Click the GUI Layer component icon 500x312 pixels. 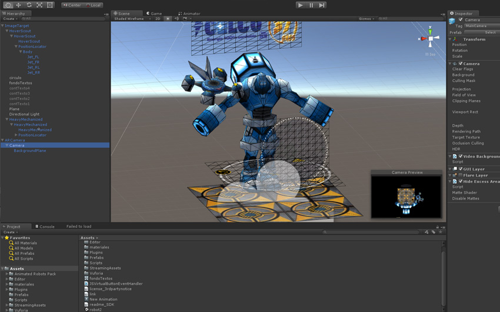click(455, 169)
